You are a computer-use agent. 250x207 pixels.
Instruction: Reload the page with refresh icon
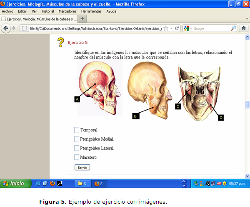point(177,28)
